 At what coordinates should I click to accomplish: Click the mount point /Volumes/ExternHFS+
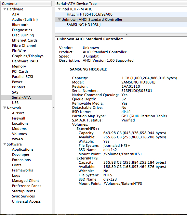pos(123,154)
